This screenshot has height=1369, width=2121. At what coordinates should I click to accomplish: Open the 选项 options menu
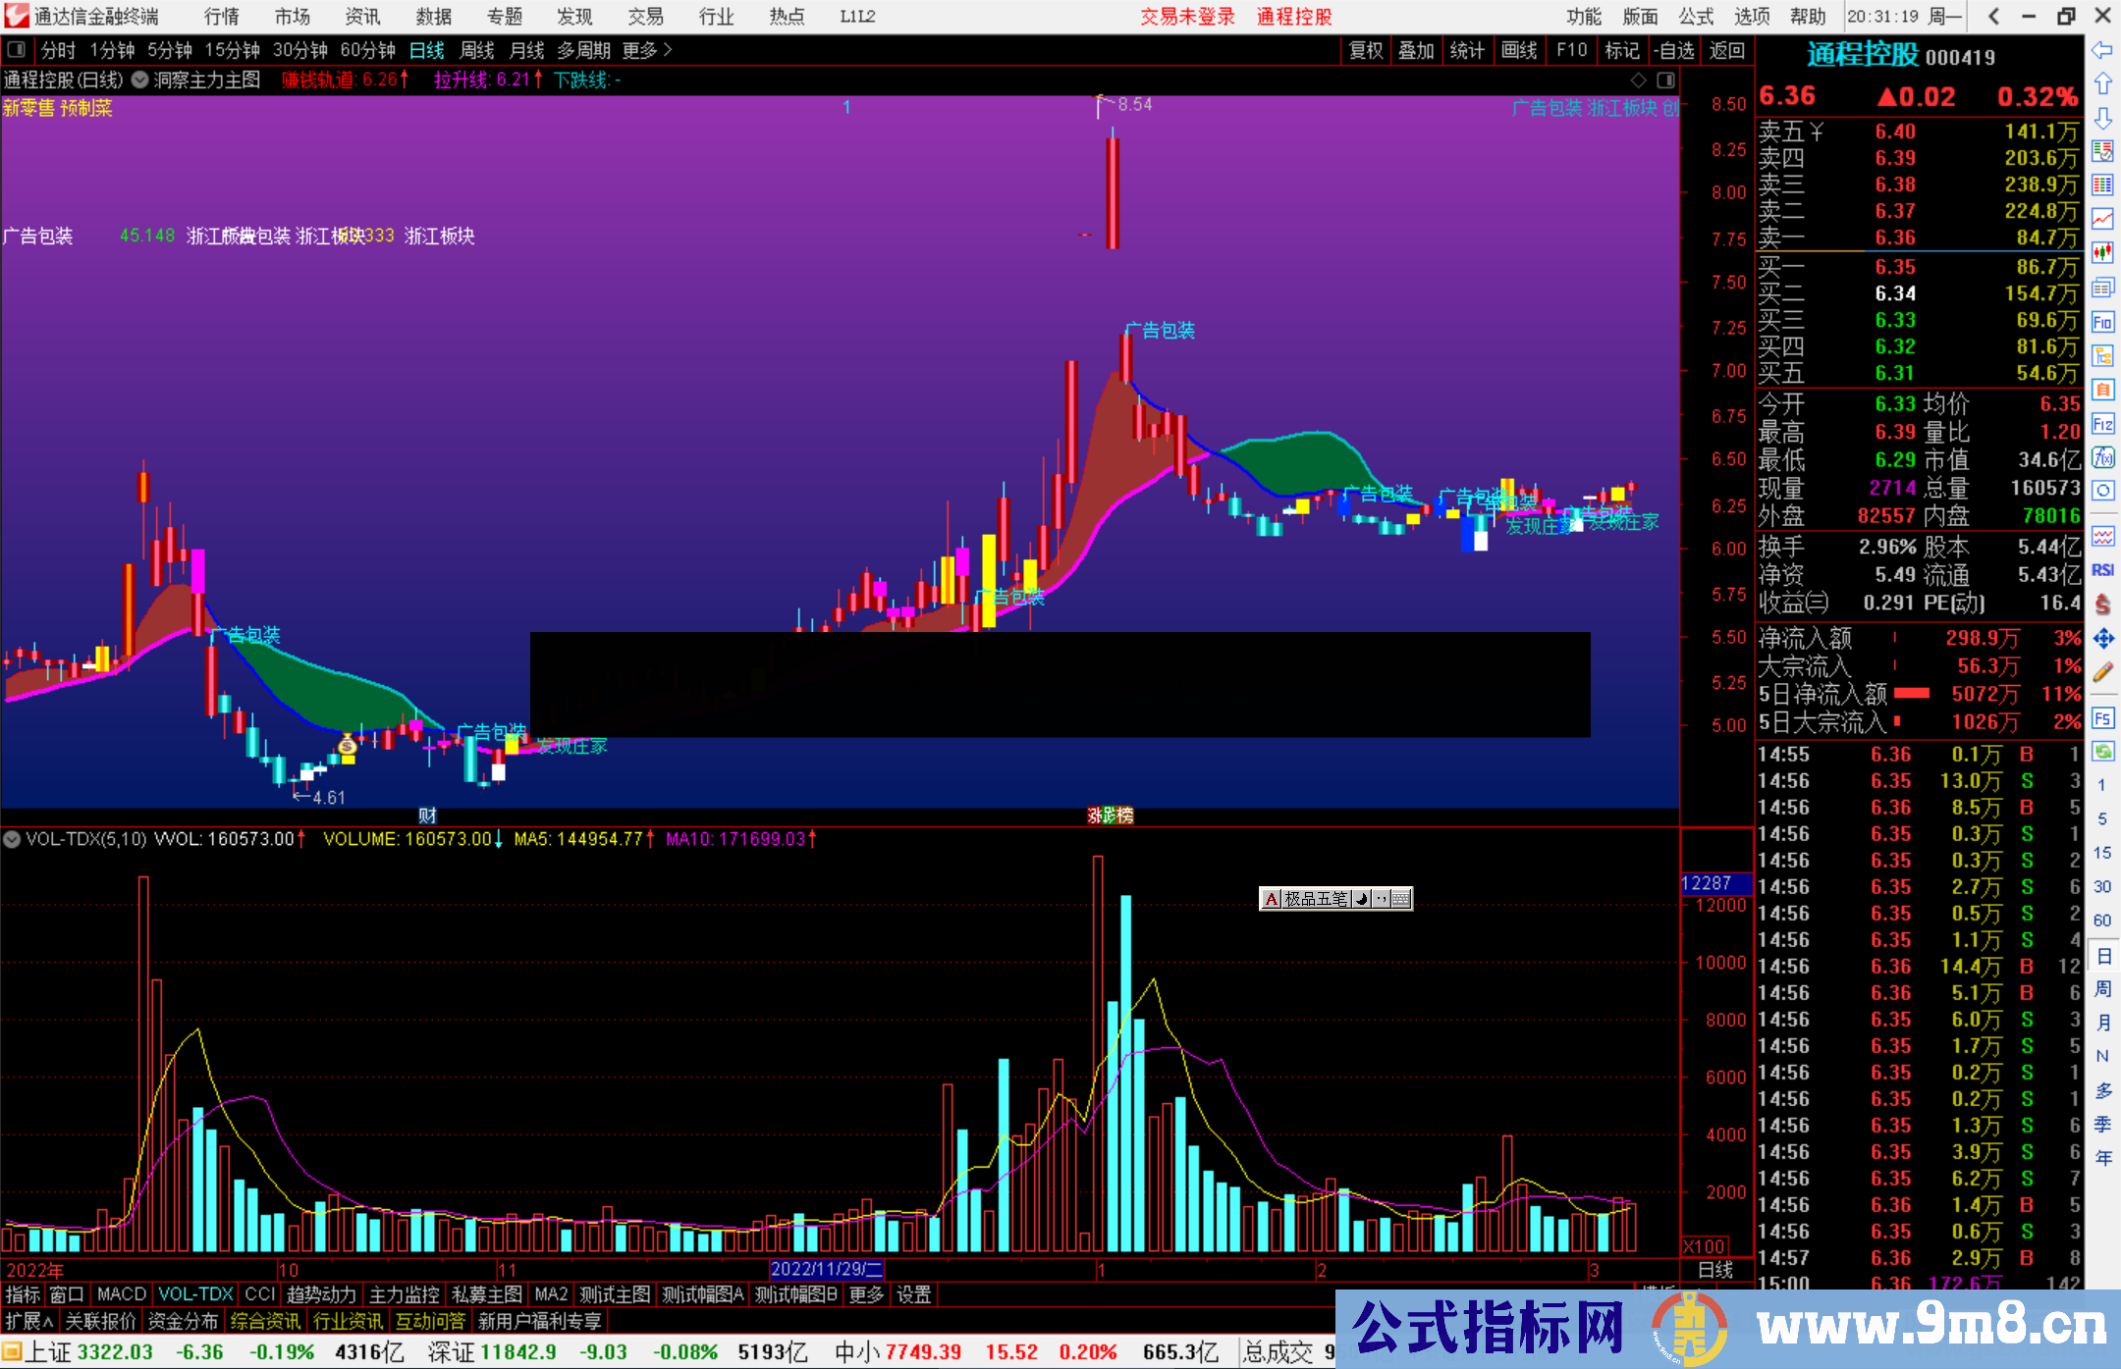click(1752, 17)
